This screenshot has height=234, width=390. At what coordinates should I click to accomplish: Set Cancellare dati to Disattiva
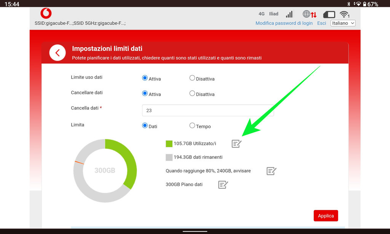[x=192, y=93]
